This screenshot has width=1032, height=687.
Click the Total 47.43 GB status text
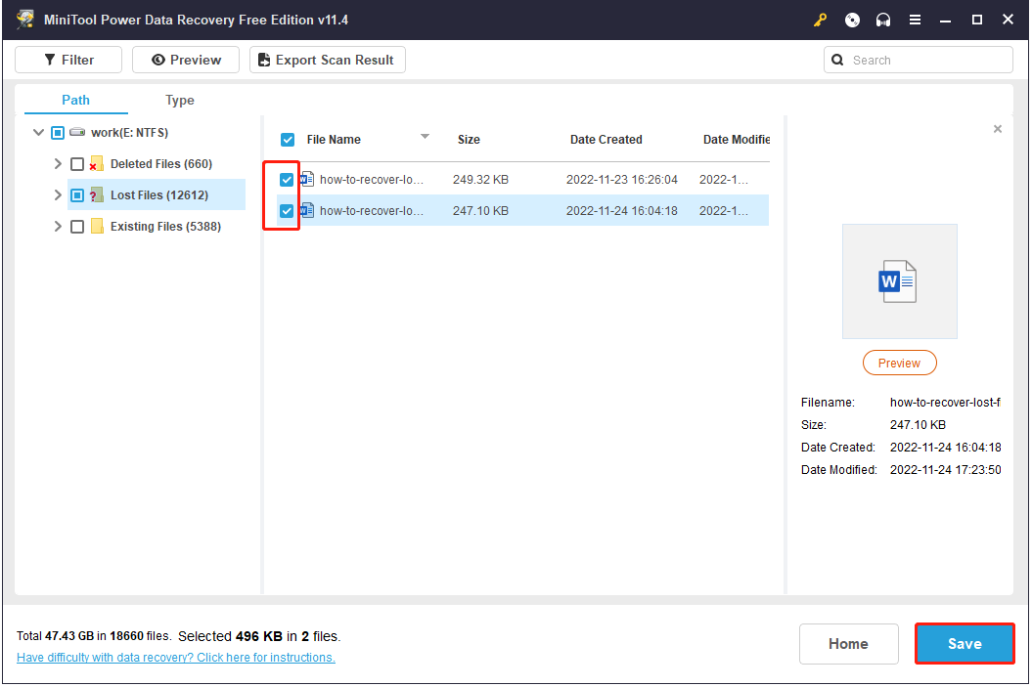[94, 636]
